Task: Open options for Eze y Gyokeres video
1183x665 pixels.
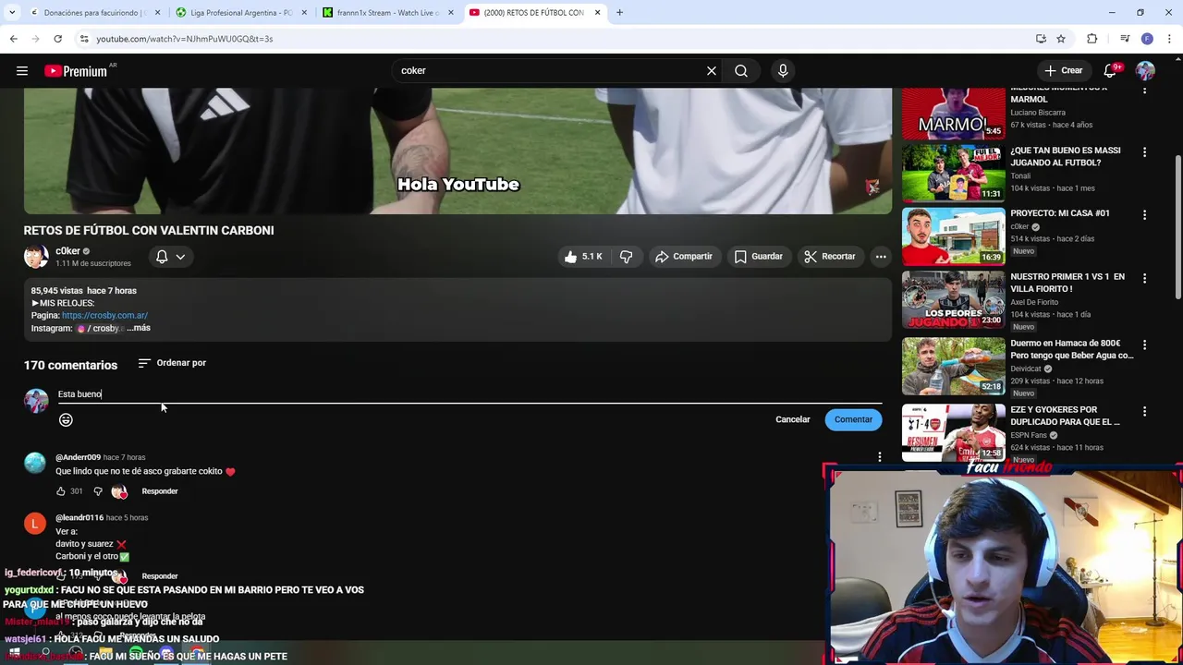Action: (1144, 412)
